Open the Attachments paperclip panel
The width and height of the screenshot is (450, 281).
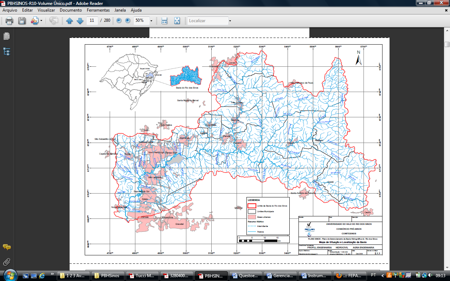[x=7, y=262]
